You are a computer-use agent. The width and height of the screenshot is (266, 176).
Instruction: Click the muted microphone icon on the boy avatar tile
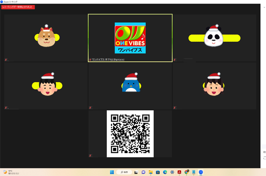[x=6, y=108]
